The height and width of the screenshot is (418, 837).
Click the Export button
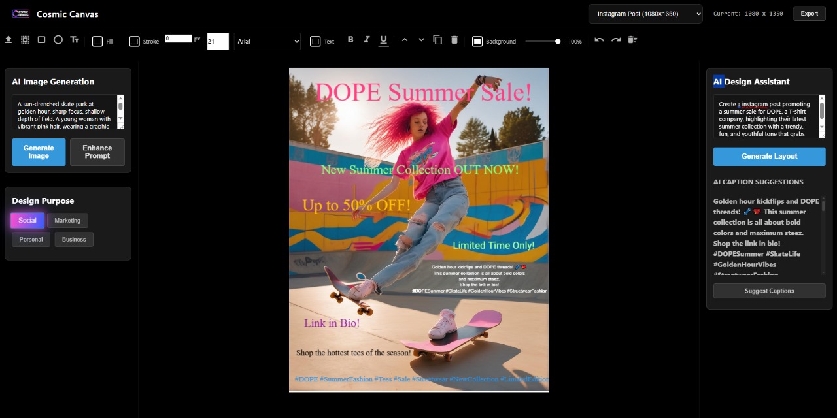tap(809, 14)
